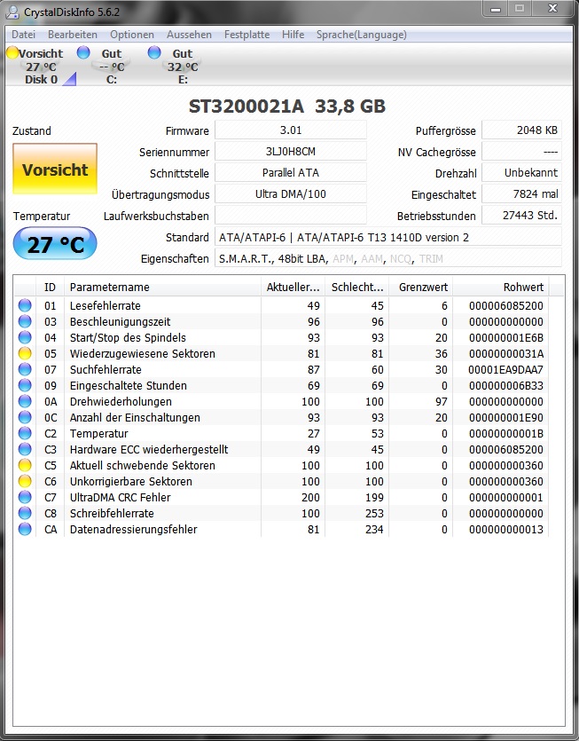Image resolution: width=579 pixels, height=741 pixels.
Task: Click the blue status icon for C2 Temperatur
Action: click(x=25, y=433)
